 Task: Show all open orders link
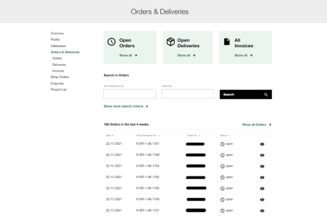[x=128, y=55]
